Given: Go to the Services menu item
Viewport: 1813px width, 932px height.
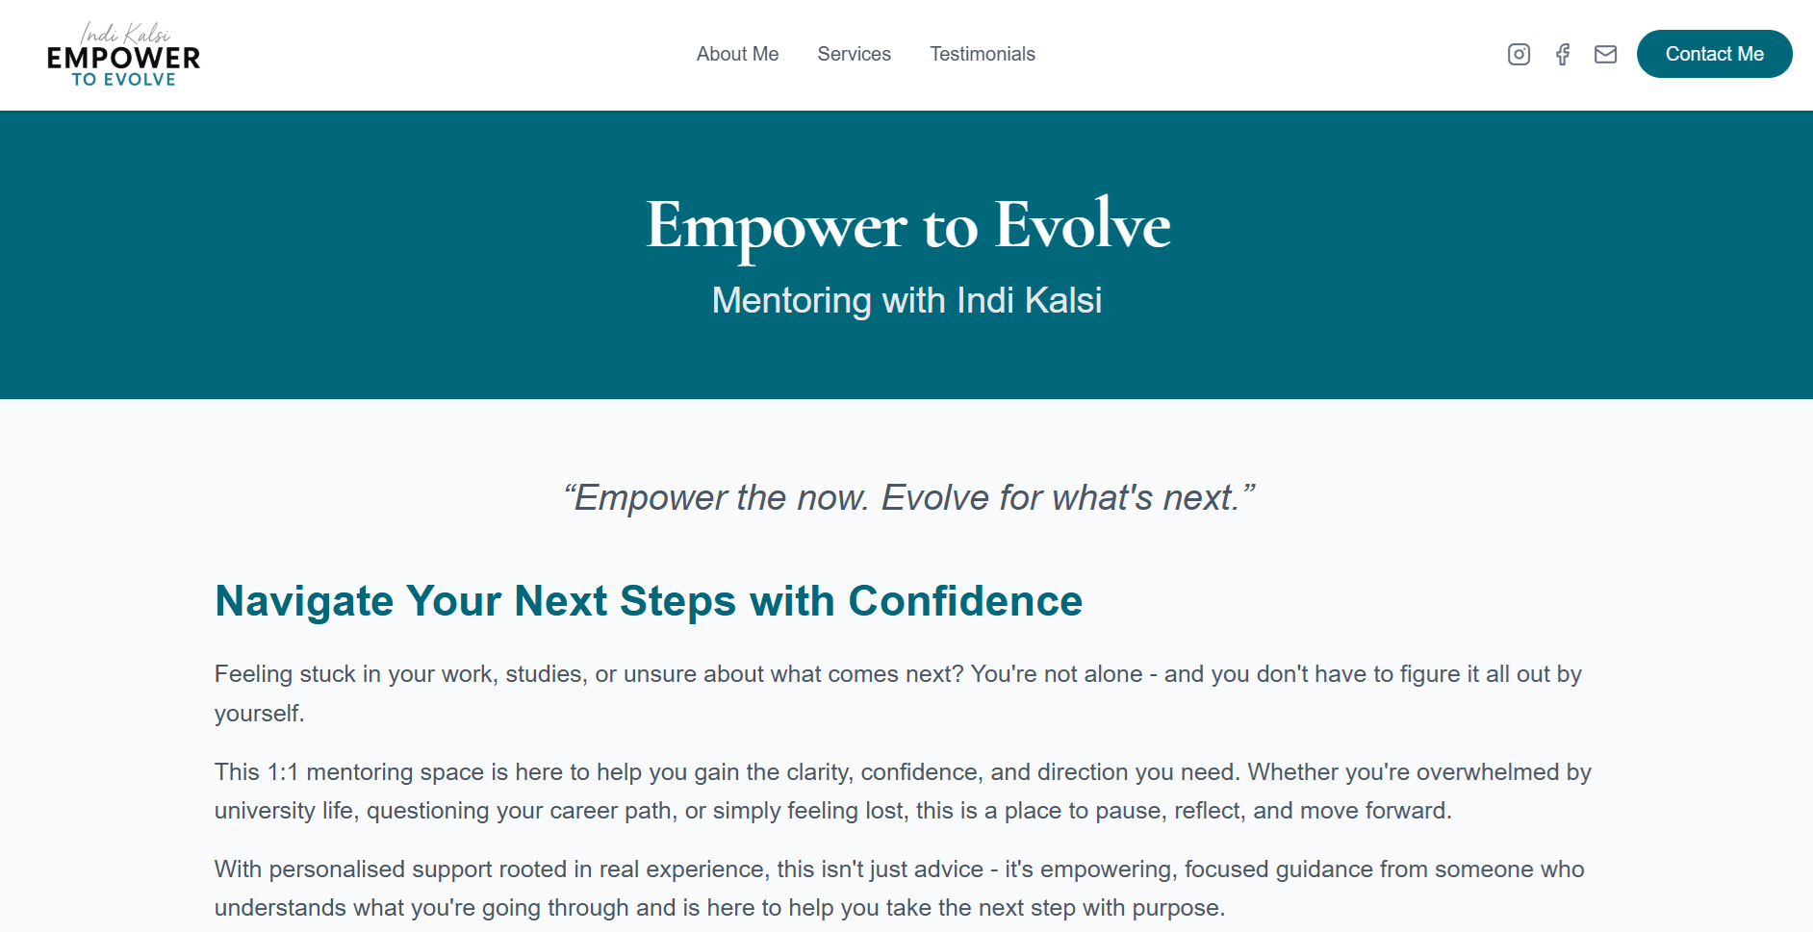Looking at the screenshot, I should click(854, 55).
